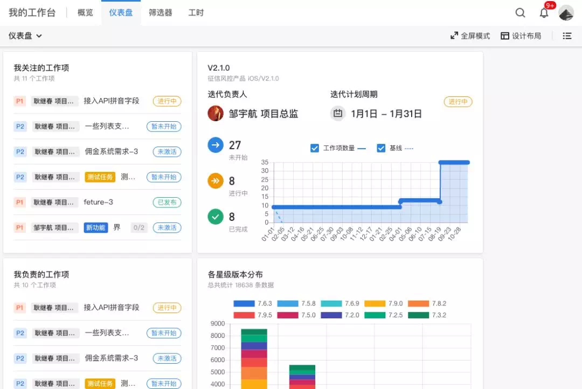The image size is (582, 389).
Task: Toggle the 工作项数量 checkbox
Action: 314,149
